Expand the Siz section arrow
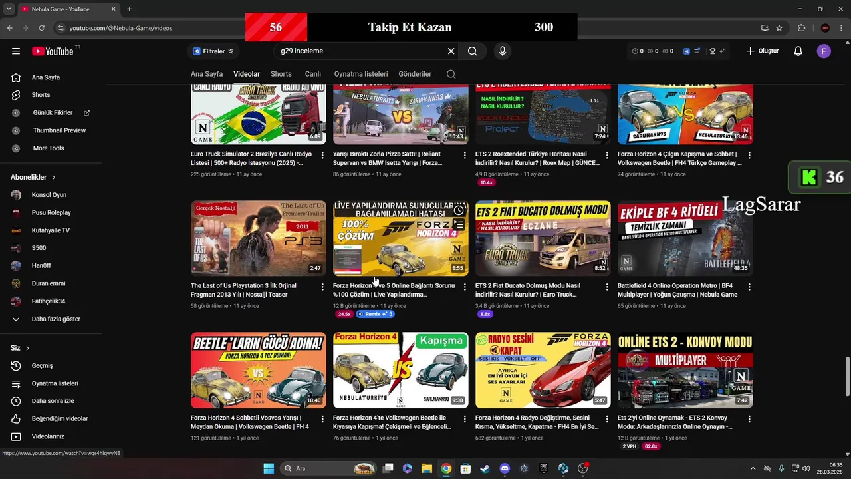 (x=27, y=348)
